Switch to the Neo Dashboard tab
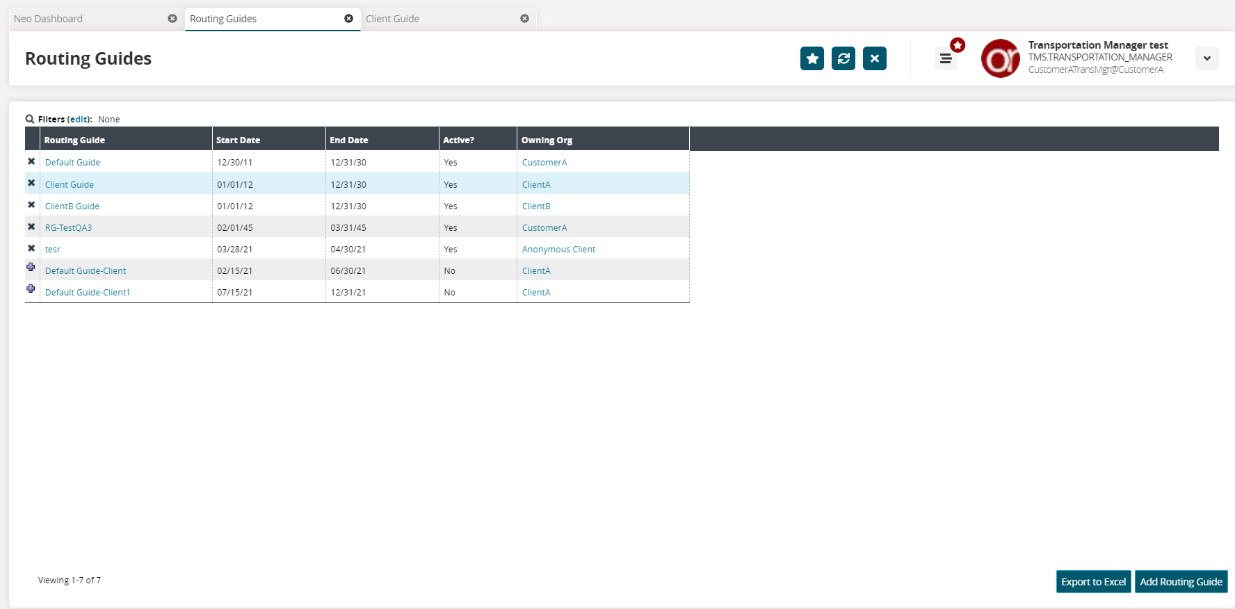 click(49, 19)
